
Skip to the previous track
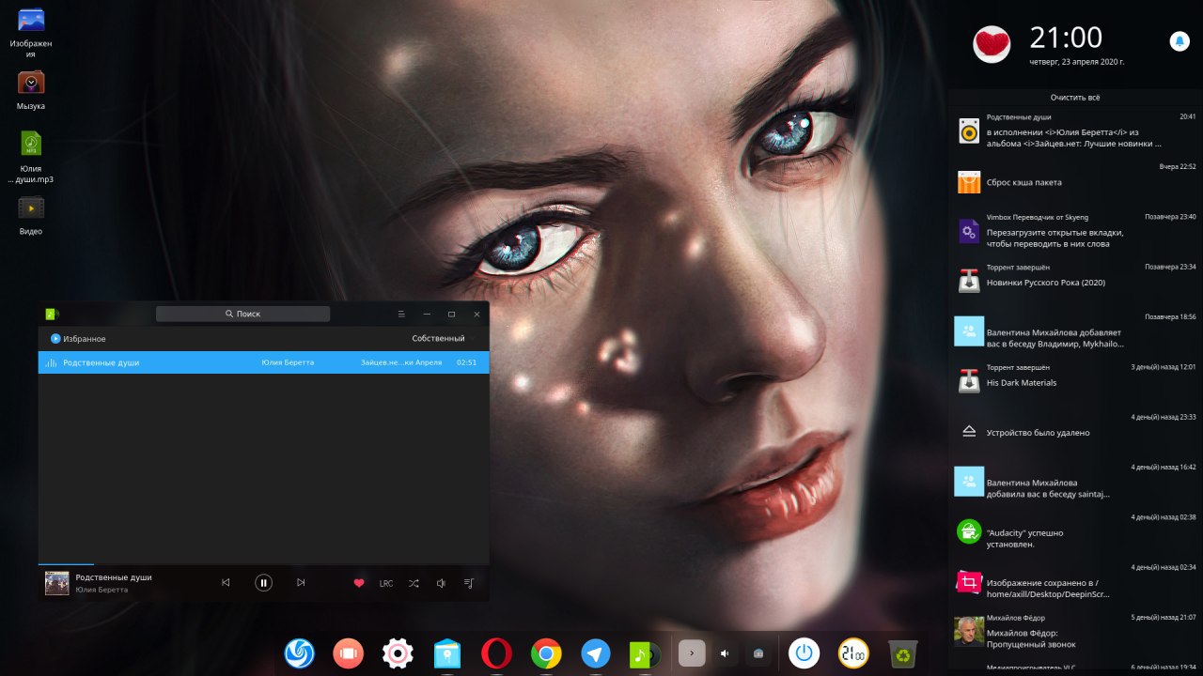tap(226, 583)
